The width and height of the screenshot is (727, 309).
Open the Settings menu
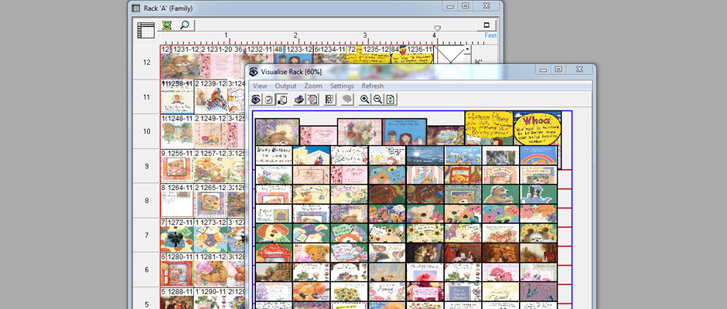coord(341,86)
